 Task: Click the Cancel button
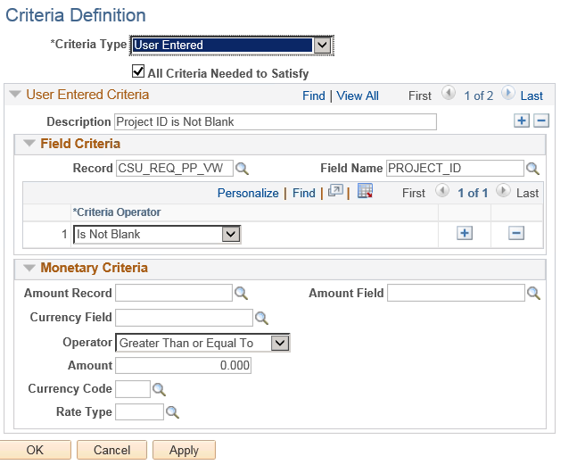tap(111, 450)
